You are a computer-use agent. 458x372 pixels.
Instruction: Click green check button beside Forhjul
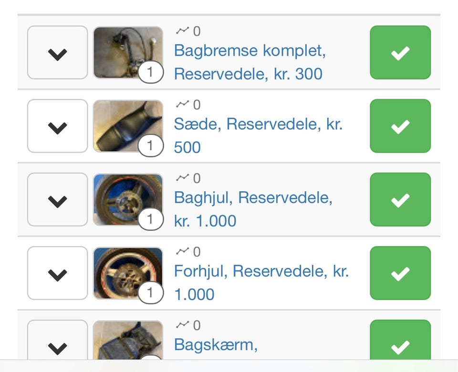(x=400, y=273)
